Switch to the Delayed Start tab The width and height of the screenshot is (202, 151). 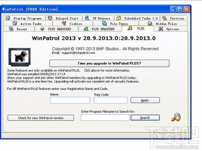[x=64, y=18]
